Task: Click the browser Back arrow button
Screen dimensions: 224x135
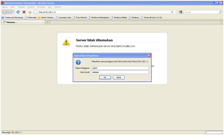Action: pos(4,12)
